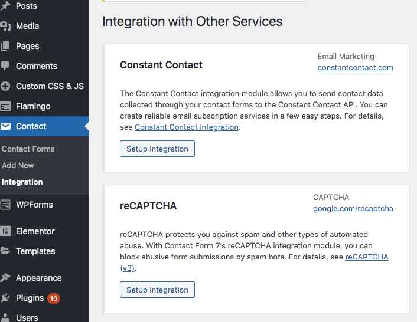Click the Posts pushpin icon
417x322 pixels.
coord(5,6)
